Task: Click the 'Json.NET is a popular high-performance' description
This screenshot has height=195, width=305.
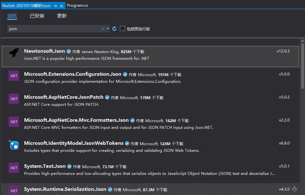Action: (x=87, y=59)
